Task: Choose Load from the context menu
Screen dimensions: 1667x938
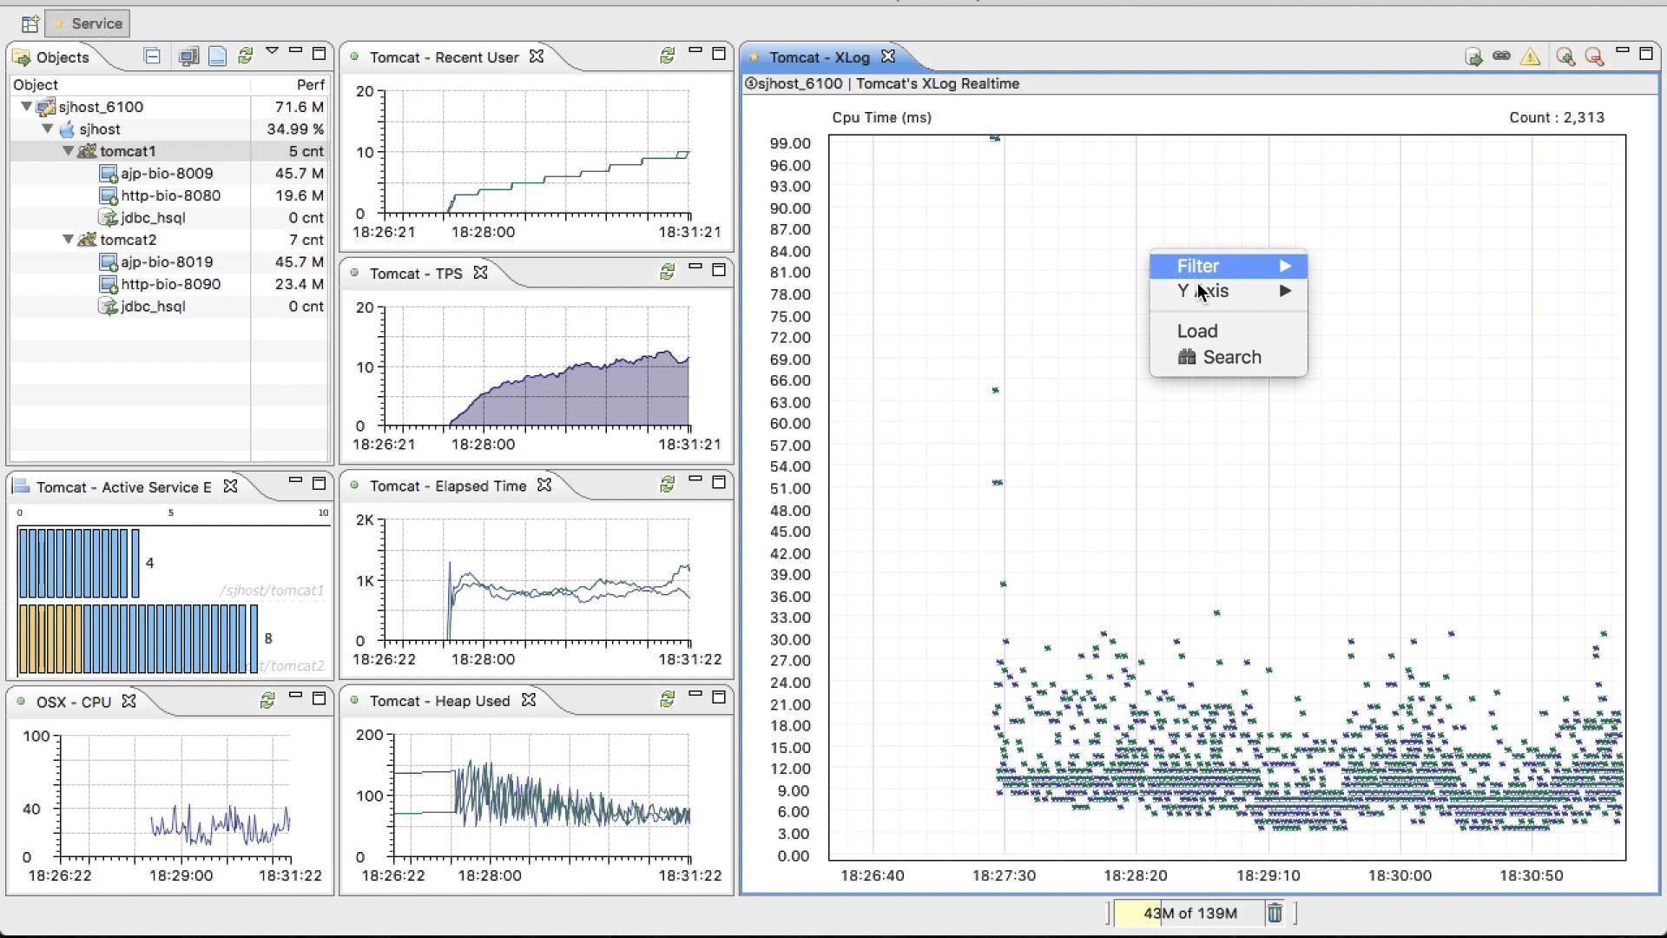Action: pos(1228,331)
